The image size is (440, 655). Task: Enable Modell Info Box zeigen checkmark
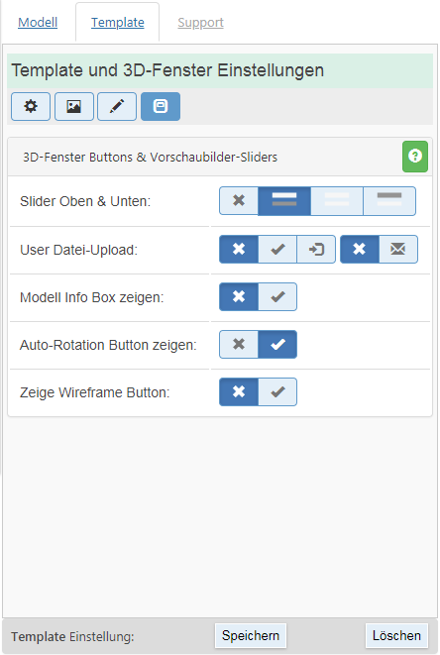tap(277, 297)
